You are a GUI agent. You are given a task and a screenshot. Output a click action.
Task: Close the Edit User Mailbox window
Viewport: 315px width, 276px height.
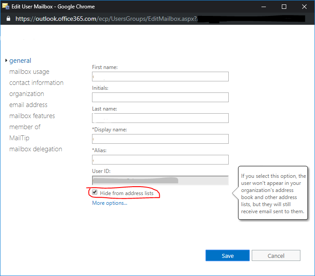[304, 7]
